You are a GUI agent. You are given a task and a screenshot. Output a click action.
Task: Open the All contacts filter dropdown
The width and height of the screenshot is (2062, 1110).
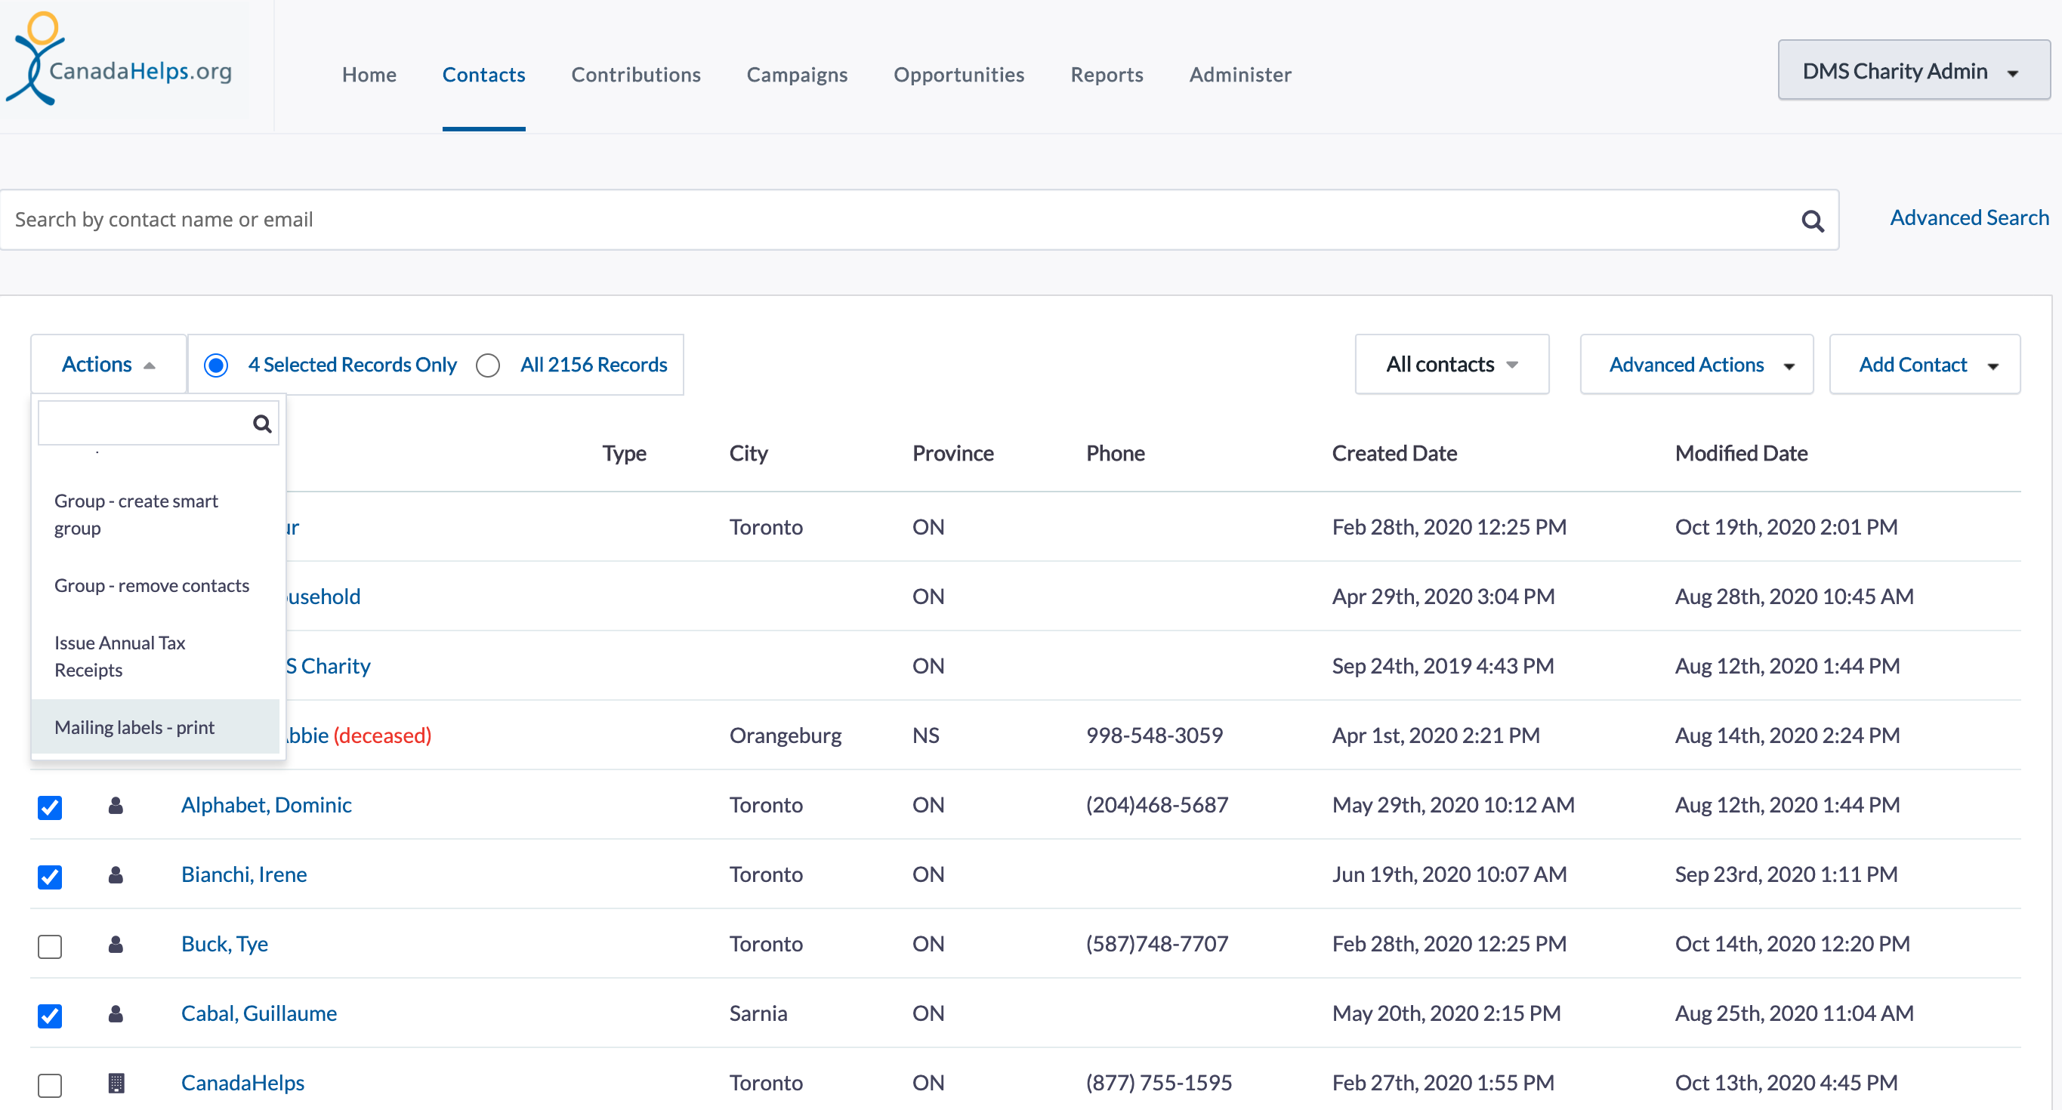(1451, 365)
